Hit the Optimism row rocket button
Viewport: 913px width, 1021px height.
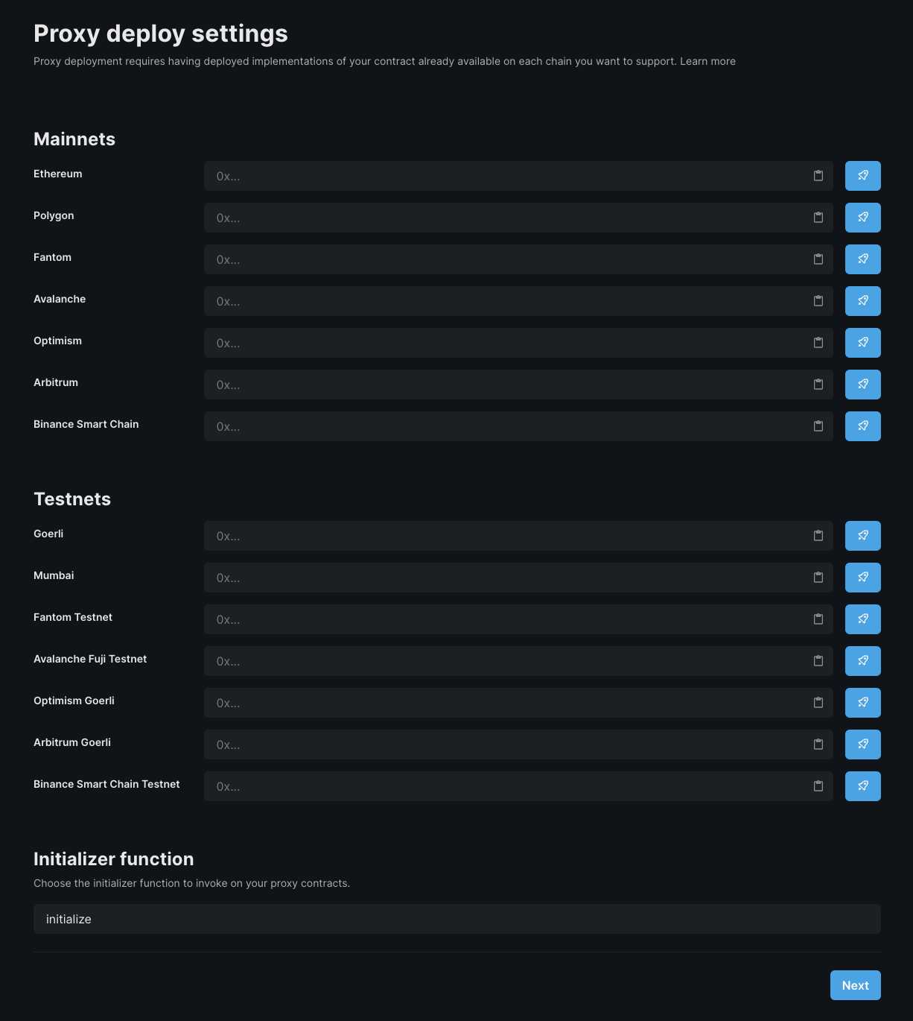pyautogui.click(x=862, y=343)
